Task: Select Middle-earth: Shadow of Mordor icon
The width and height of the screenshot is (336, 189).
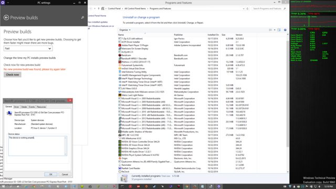Action: (x=120, y=132)
